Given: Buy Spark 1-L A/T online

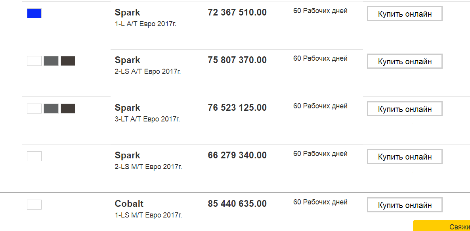Looking at the screenshot, I should tap(405, 14).
